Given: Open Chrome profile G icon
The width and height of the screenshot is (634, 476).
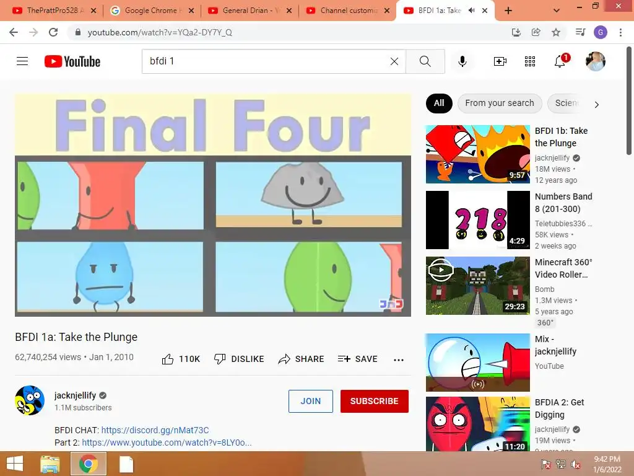Looking at the screenshot, I should coord(601,32).
